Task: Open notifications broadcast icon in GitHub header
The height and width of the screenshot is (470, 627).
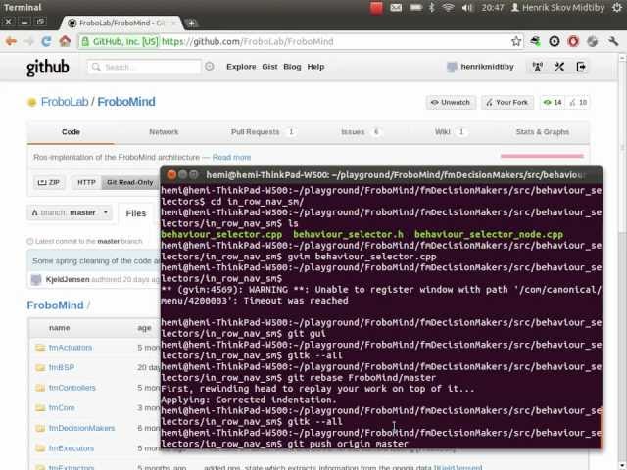Action: coord(538,67)
